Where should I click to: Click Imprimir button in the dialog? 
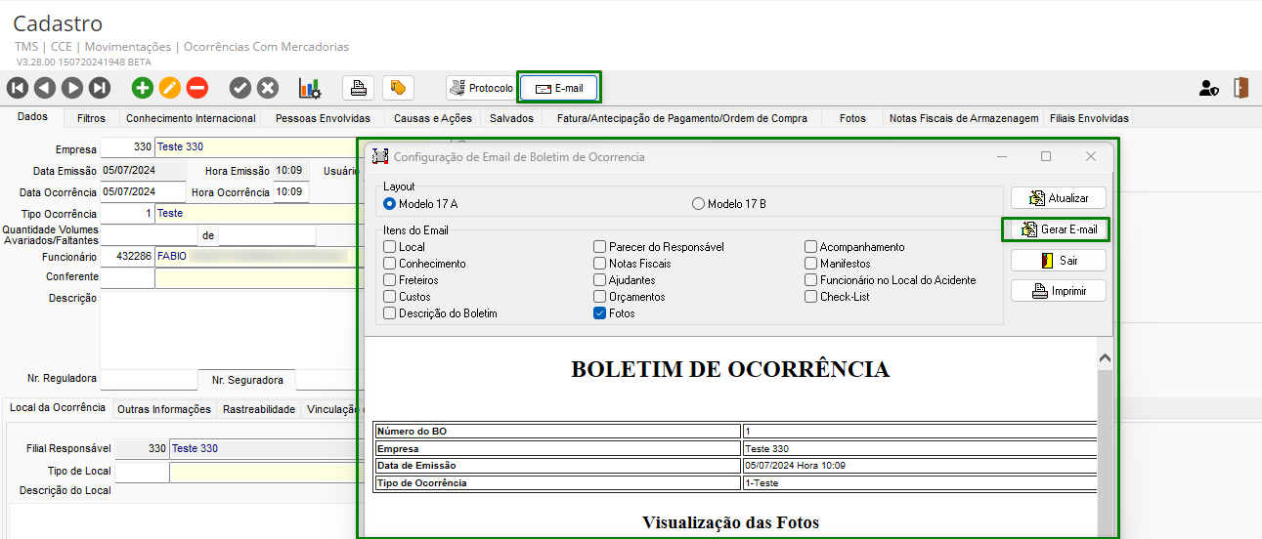coord(1059,291)
